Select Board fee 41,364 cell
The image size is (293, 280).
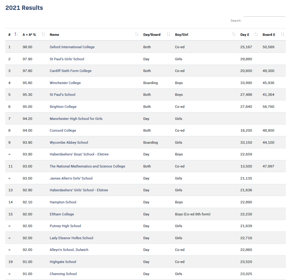point(268,95)
